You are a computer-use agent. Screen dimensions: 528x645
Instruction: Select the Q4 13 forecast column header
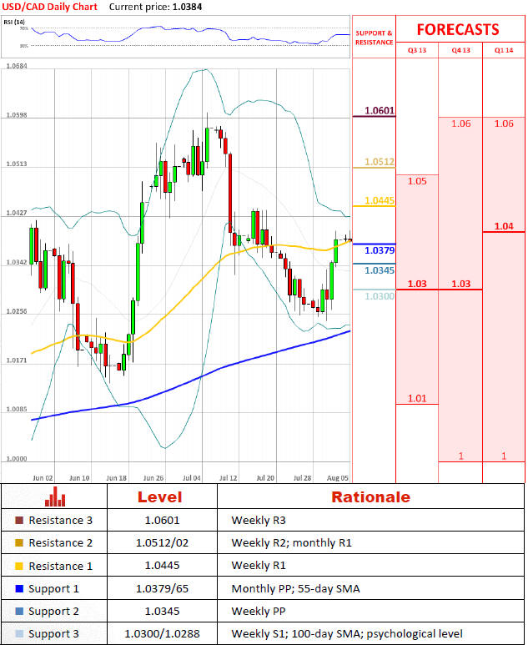click(x=460, y=50)
